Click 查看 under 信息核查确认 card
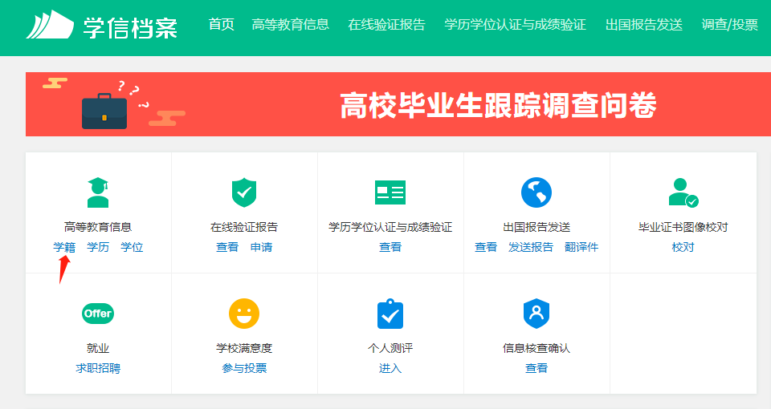771x409 pixels. click(536, 368)
